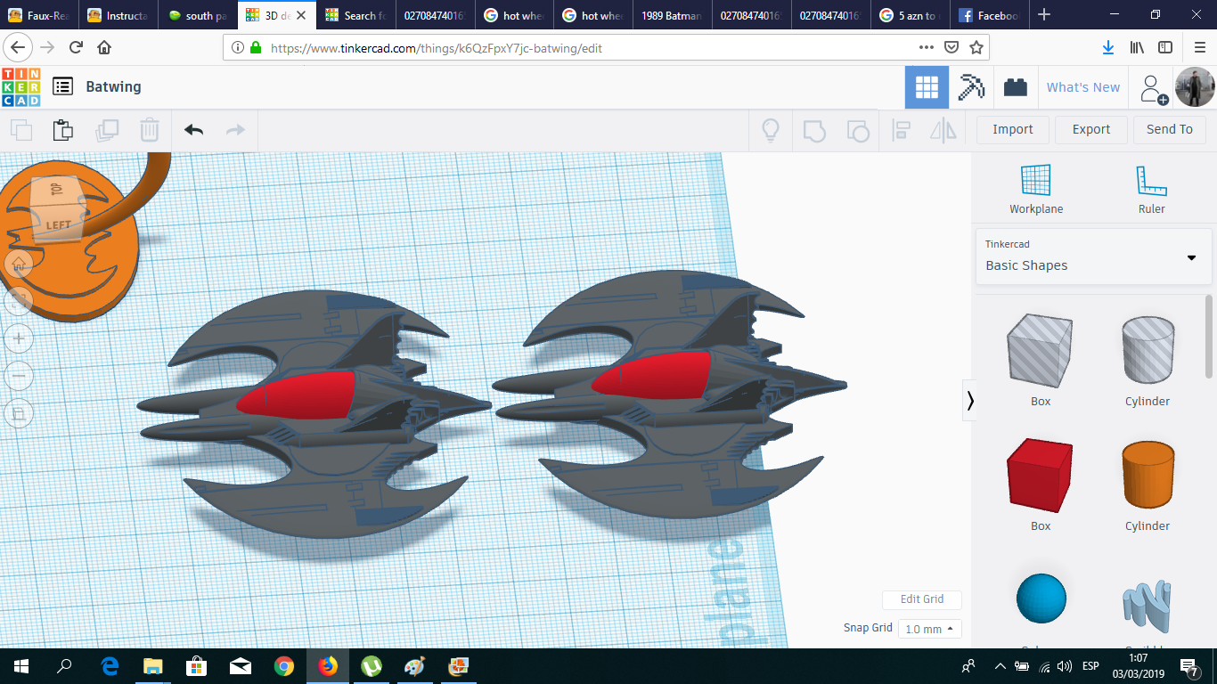Click the Copy icon in the toolbar
The width and height of the screenshot is (1217, 684).
point(20,130)
